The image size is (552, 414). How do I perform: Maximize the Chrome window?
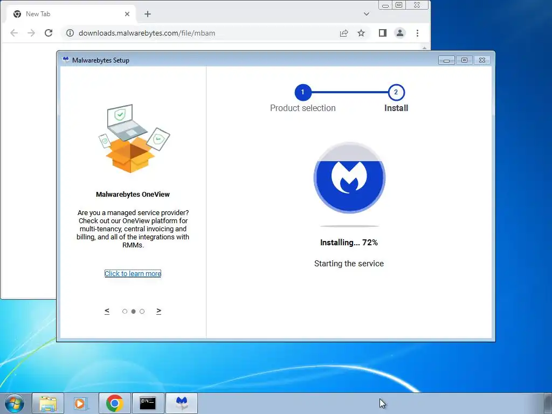(x=399, y=5)
